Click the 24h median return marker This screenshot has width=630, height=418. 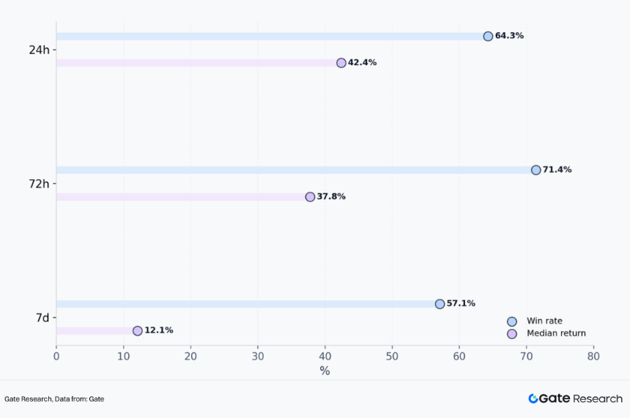point(341,63)
